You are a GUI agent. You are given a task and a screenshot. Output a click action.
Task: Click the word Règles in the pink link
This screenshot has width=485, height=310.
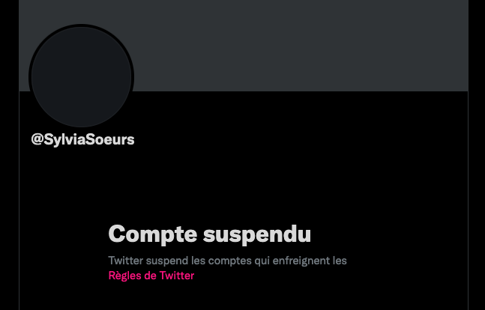pos(123,276)
